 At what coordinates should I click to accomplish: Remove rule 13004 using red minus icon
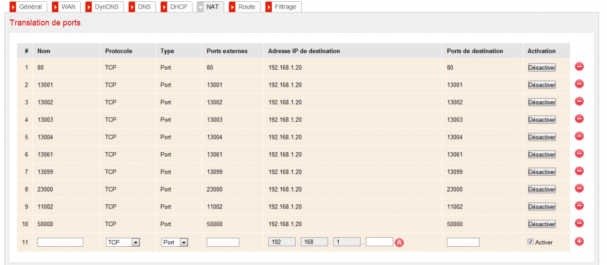[x=579, y=136]
